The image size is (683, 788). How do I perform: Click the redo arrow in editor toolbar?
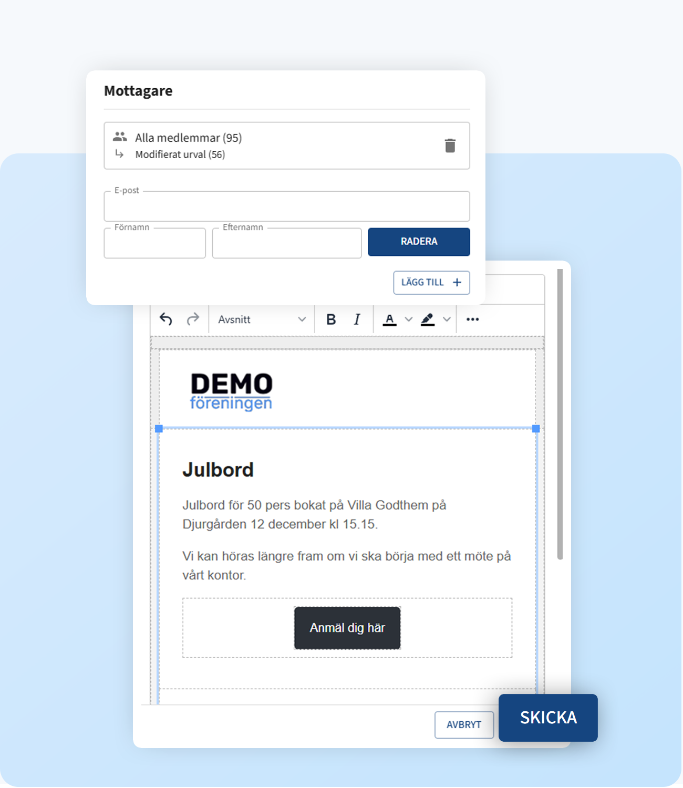[x=193, y=319]
